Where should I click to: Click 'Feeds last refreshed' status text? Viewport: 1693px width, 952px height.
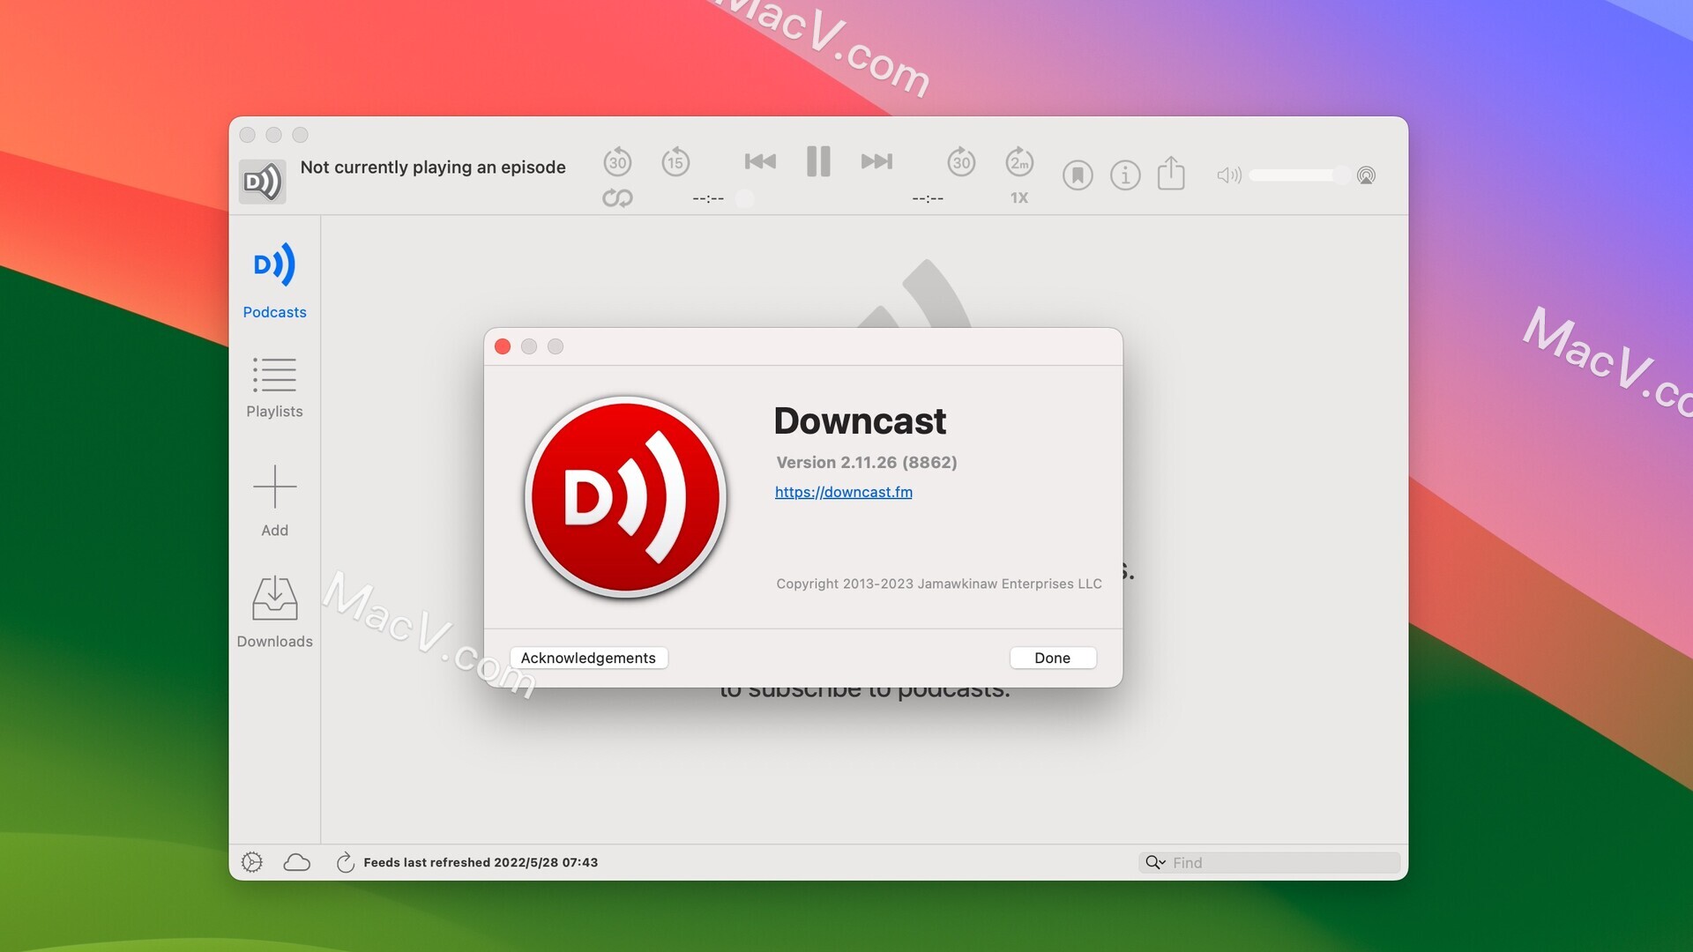pyautogui.click(x=481, y=862)
